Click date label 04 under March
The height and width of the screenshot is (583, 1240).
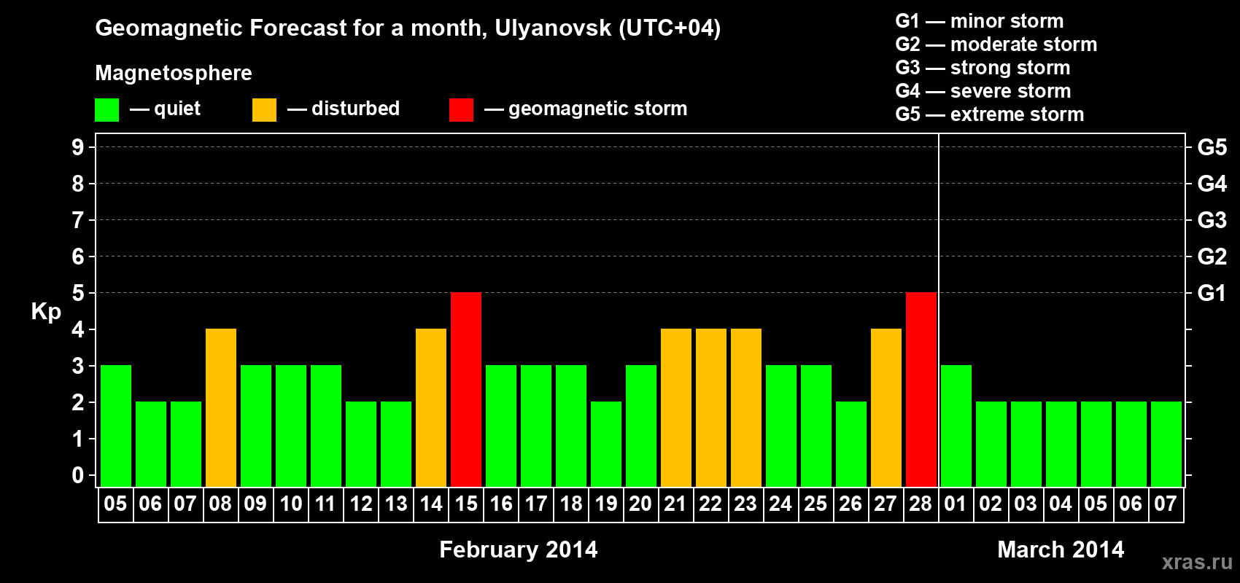1061,504
